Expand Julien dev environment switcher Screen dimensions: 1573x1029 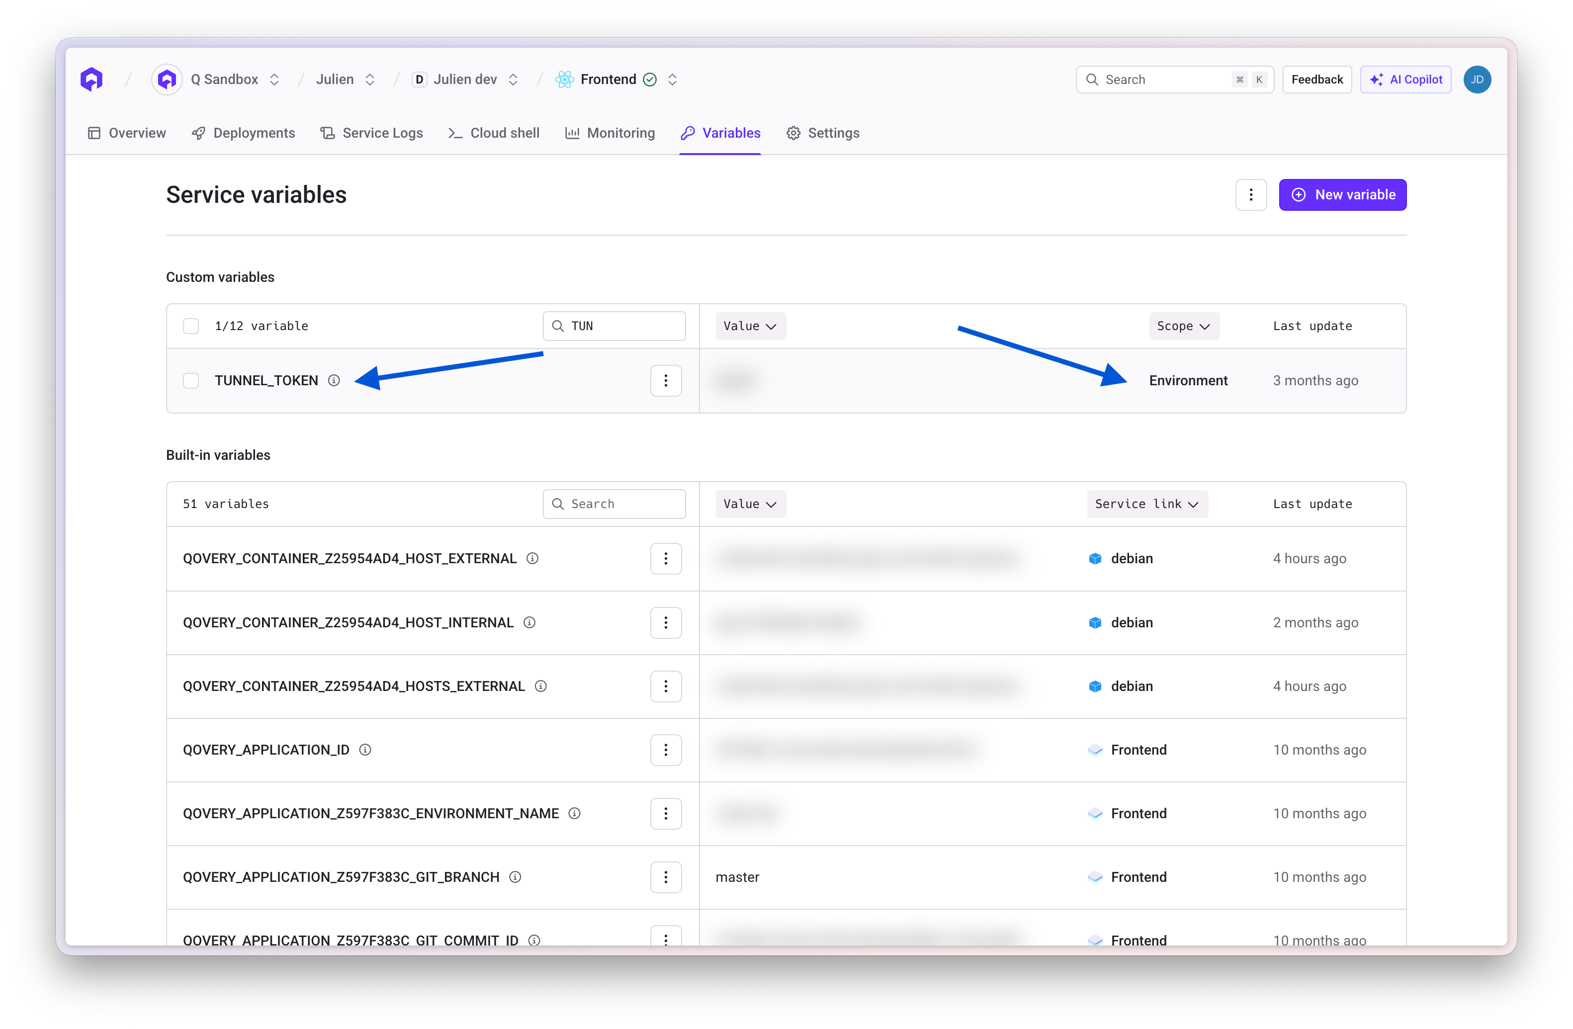click(513, 80)
